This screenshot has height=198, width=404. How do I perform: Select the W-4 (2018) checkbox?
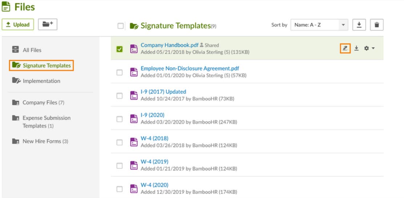point(120,143)
